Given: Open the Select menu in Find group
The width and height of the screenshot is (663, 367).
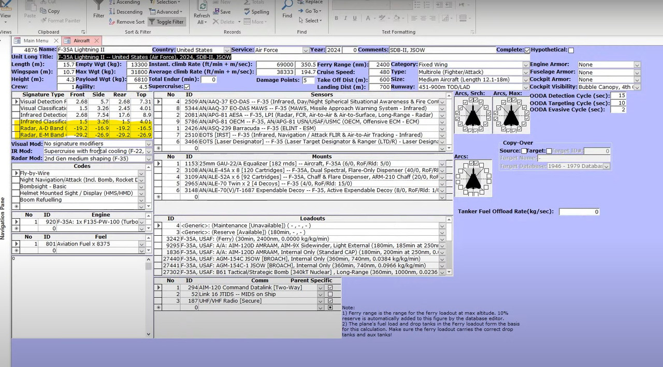Looking at the screenshot, I should tap(310, 21).
